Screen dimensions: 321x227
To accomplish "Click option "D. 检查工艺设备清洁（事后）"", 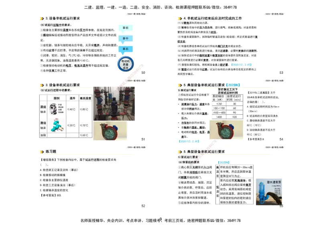I will point(58,185).
